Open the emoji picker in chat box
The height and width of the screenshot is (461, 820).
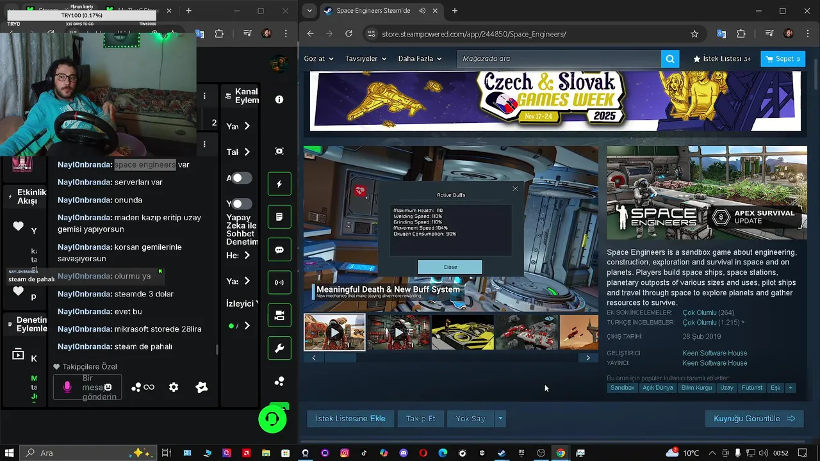tap(108, 387)
